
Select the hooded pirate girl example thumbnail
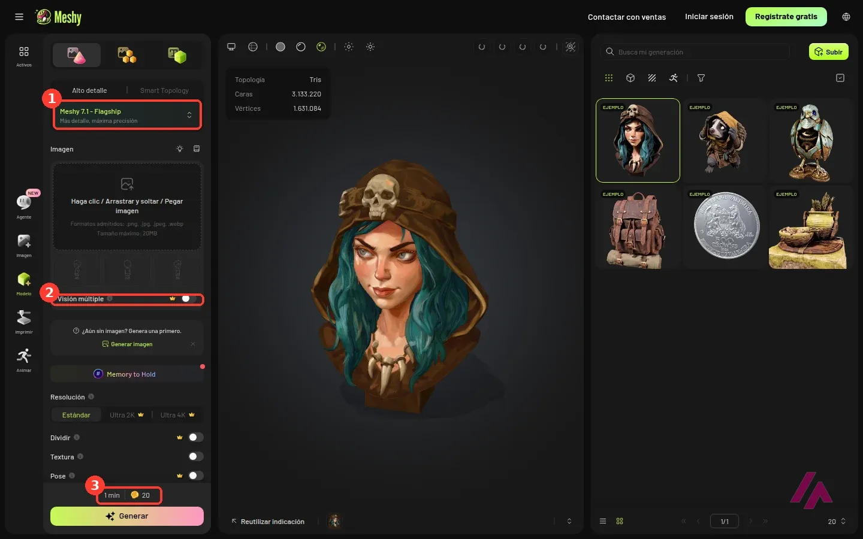pyautogui.click(x=638, y=140)
